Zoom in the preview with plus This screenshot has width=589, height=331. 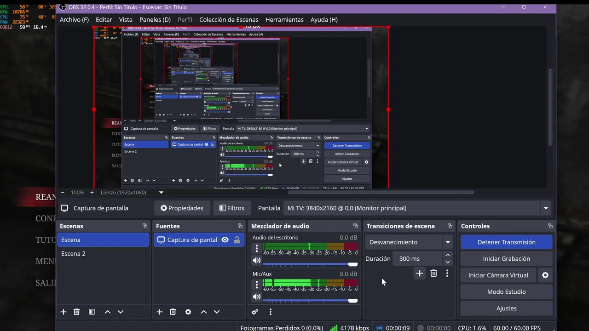(x=92, y=193)
